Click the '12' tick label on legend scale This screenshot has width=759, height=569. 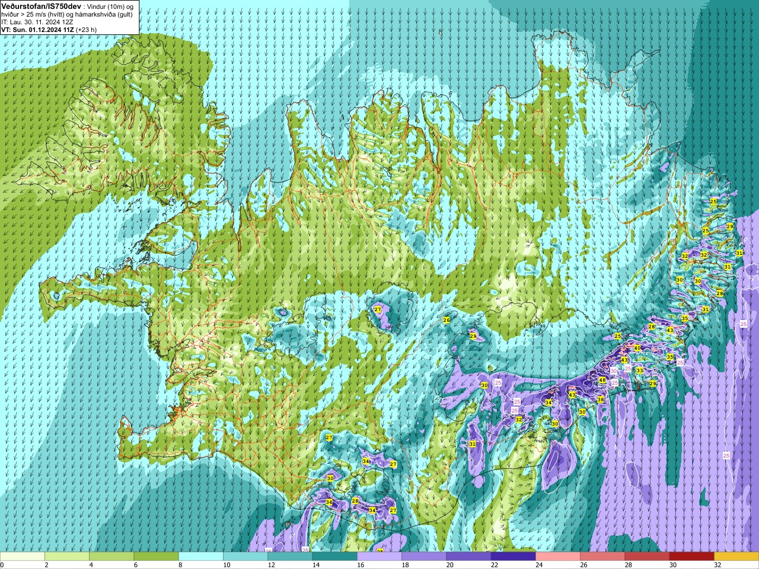pos(271,565)
